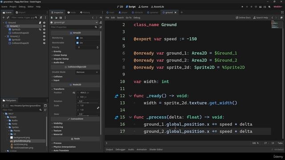The image size is (285, 160).
Task: Toggle the Scale ratio lock icon
Action: (98, 108)
